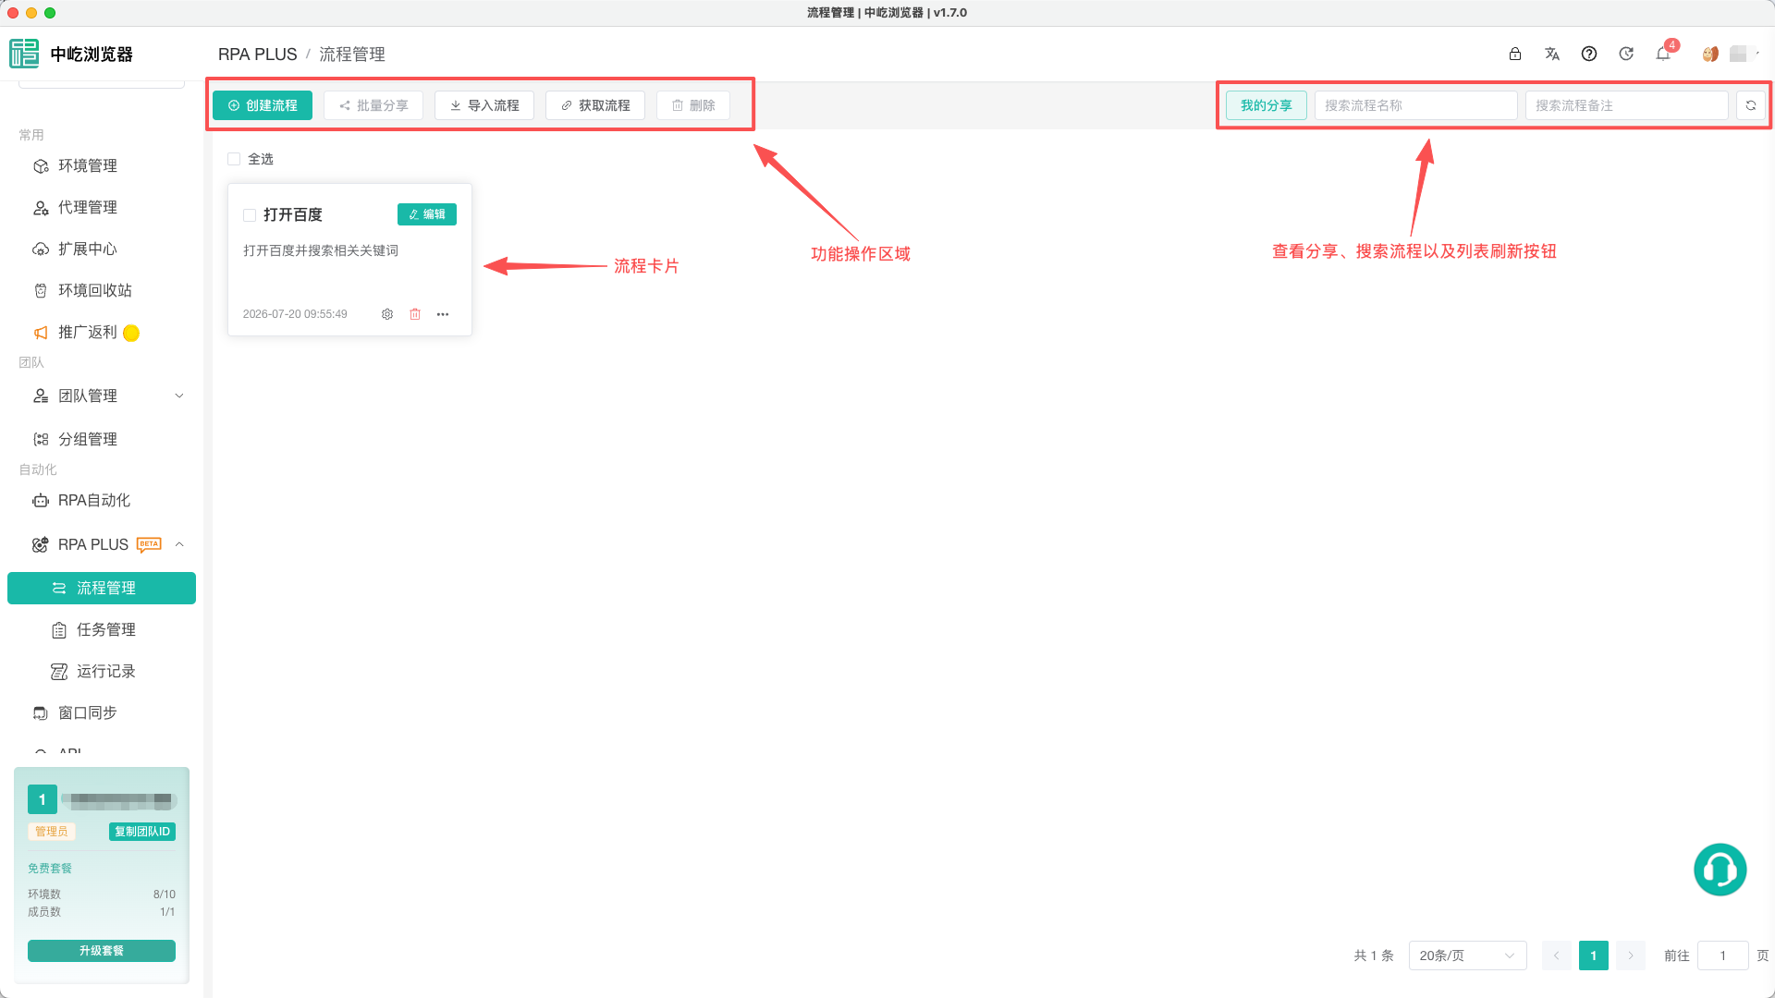Open more options ellipsis on flow card
The image size is (1775, 998).
[443, 314]
